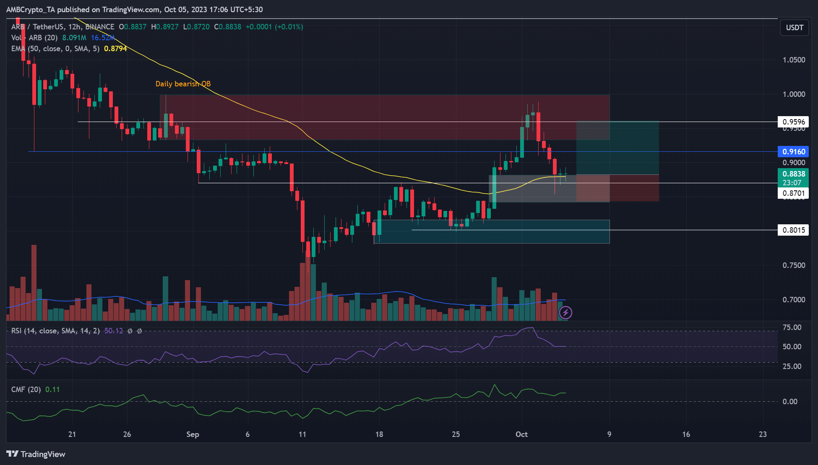Click the CMF value 0.11
The height and width of the screenshot is (465, 818).
52,390
